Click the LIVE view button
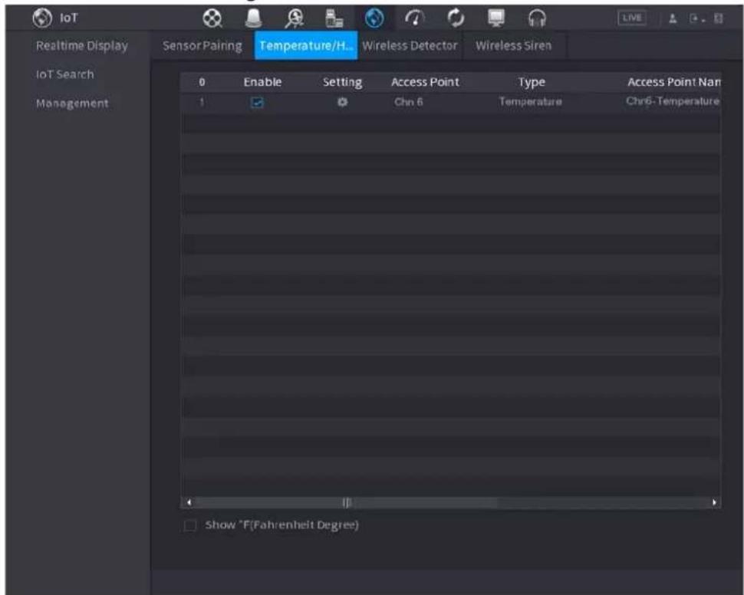This screenshot has width=744, height=595. tap(631, 18)
